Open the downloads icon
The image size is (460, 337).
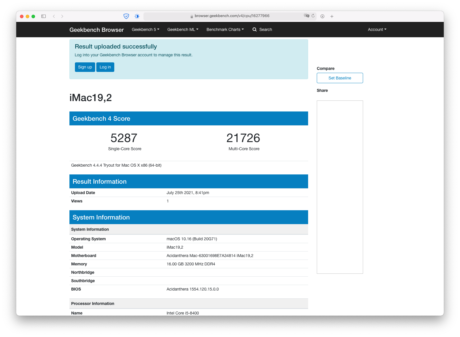pyautogui.click(x=322, y=16)
